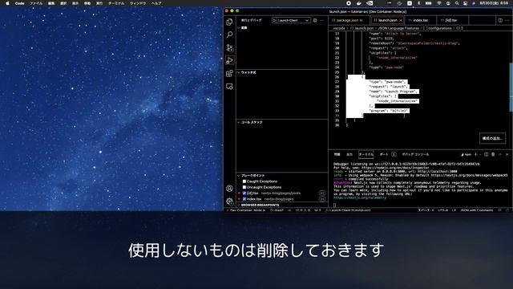This screenshot has width=513, height=289.
Task: Open Bluetooth status in menu bar
Action: pyautogui.click(x=418, y=3)
